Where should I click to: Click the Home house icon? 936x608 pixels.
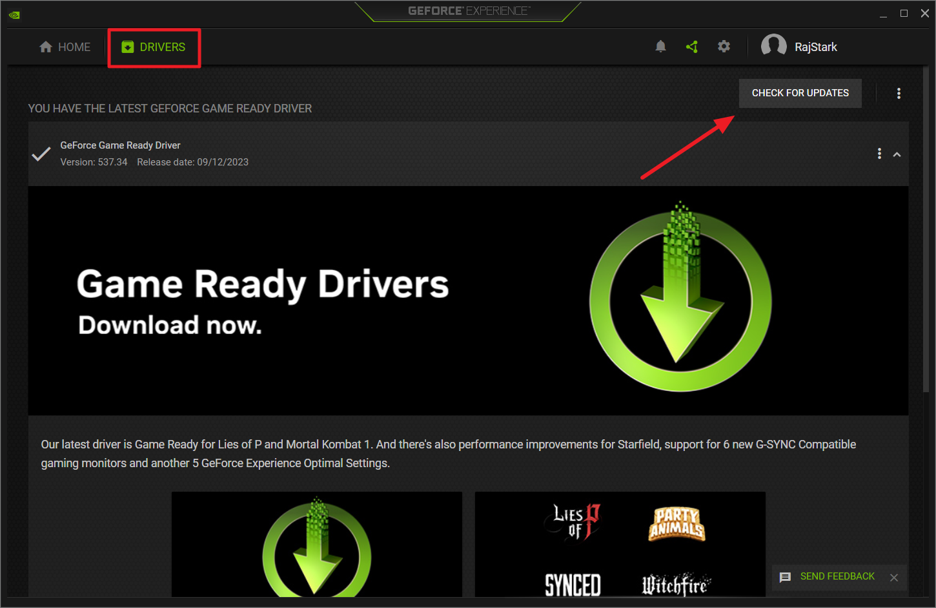tap(46, 47)
